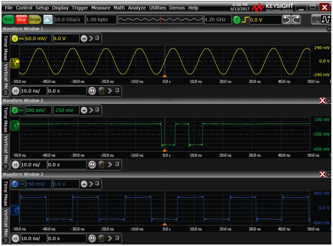Viewport: 333px width, 246px height.
Task: Open Time Meas tab in Waveform Window 3
Action: tap(6, 193)
